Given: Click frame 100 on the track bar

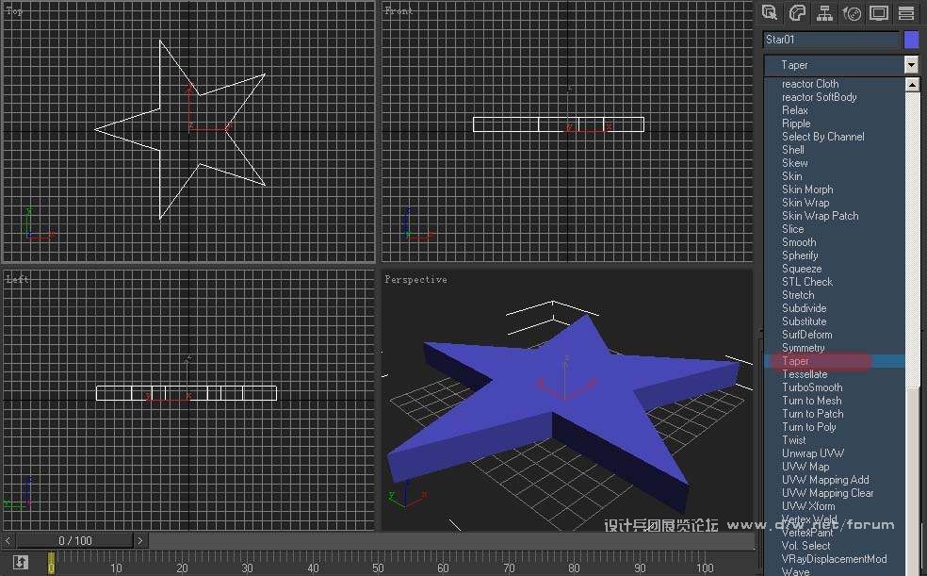Looking at the screenshot, I should tap(704, 567).
